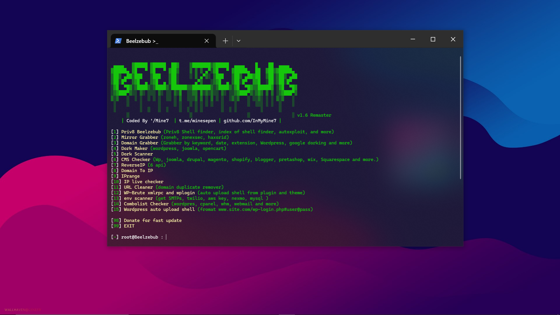Click the '(wordpress, joomla, opencart)' text
Viewport: 560px width, 315px height.
point(188,148)
